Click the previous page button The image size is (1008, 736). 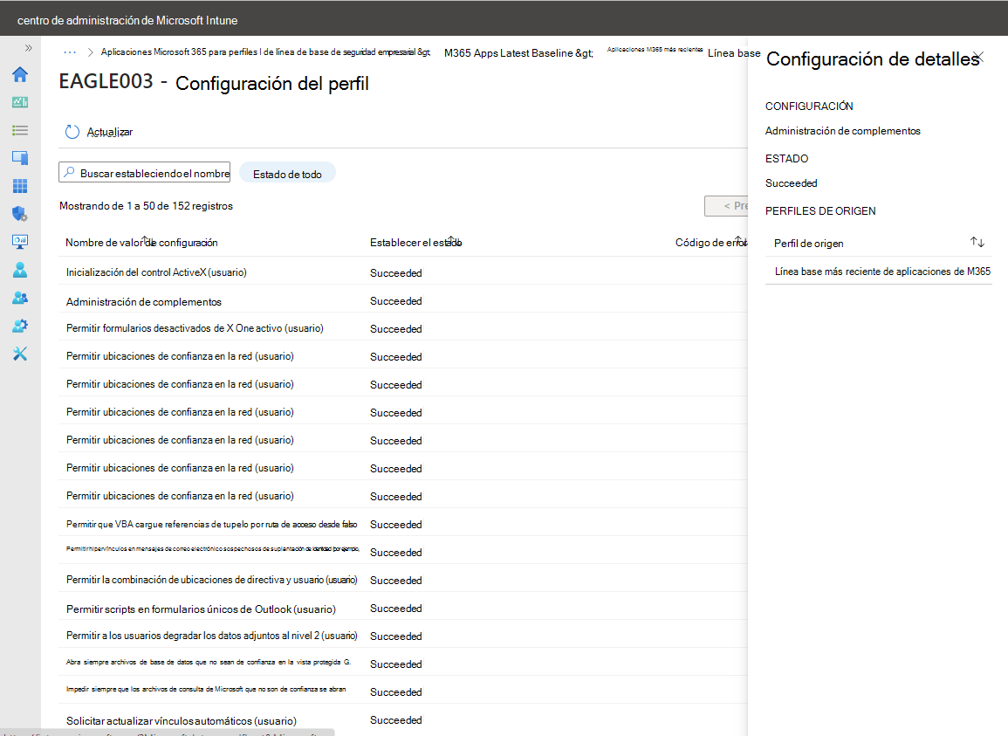[x=726, y=206]
